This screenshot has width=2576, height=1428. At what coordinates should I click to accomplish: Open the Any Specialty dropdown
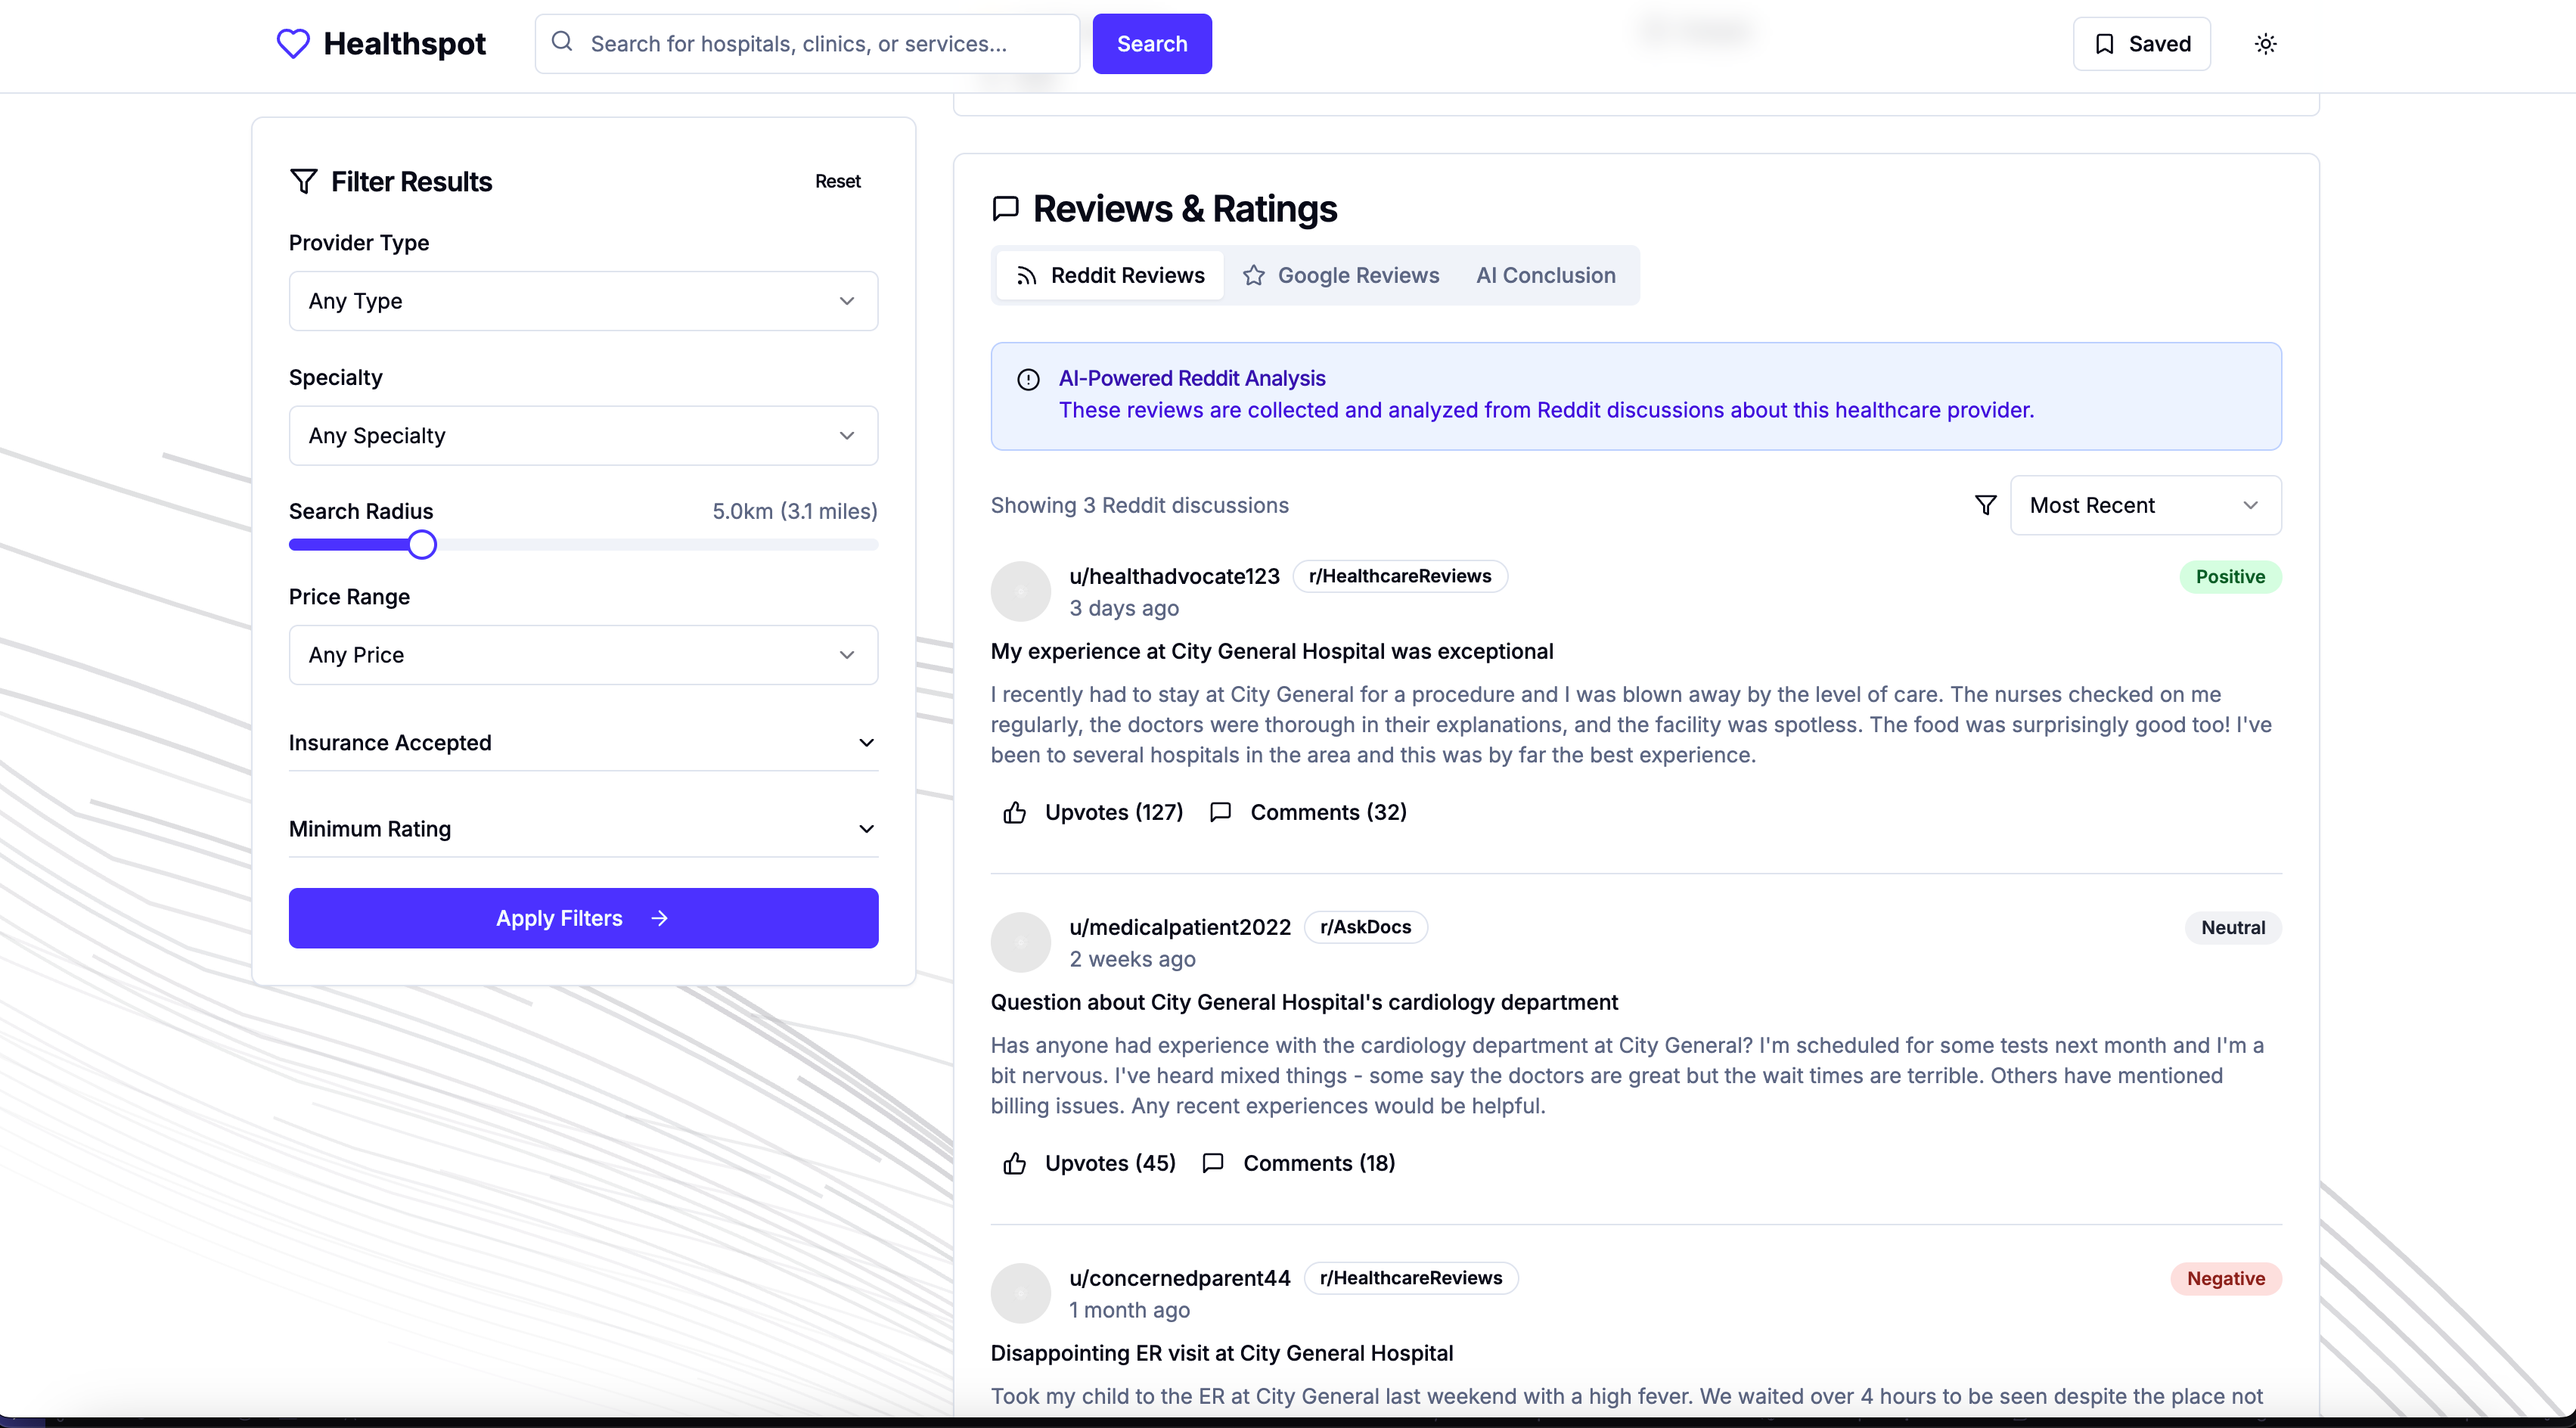point(583,436)
